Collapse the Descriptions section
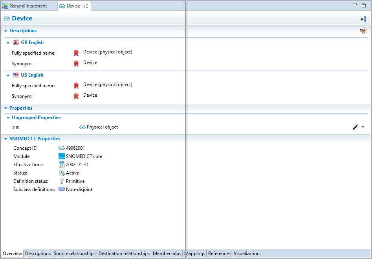 [x=5, y=31]
